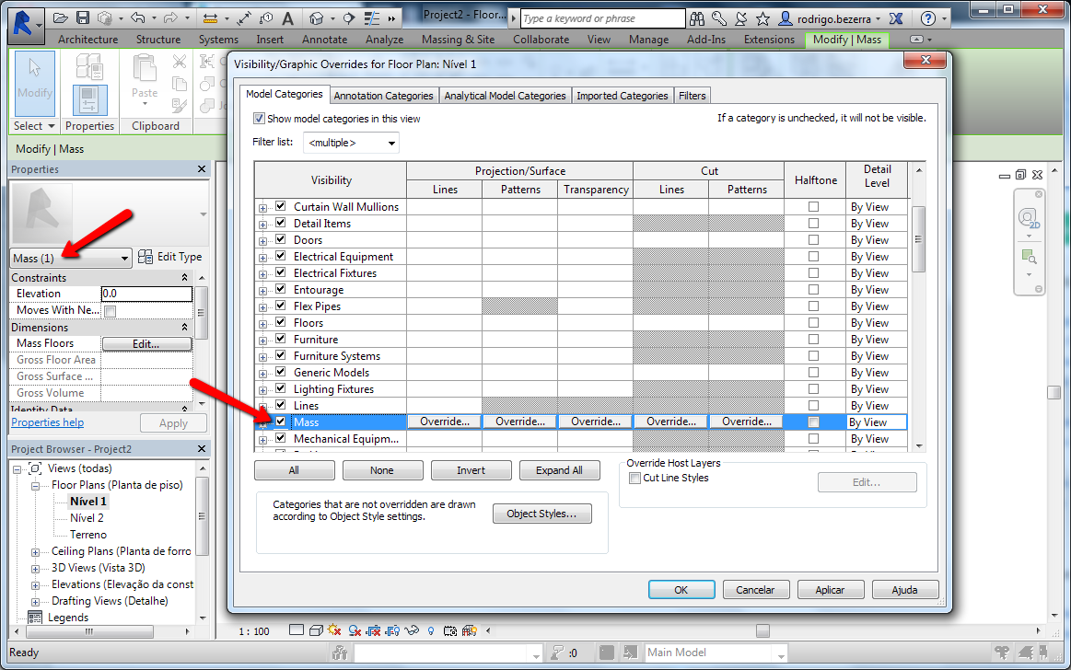The image size is (1071, 670).
Task: Open the Filter list multiple dropdown
Action: pyautogui.click(x=351, y=143)
